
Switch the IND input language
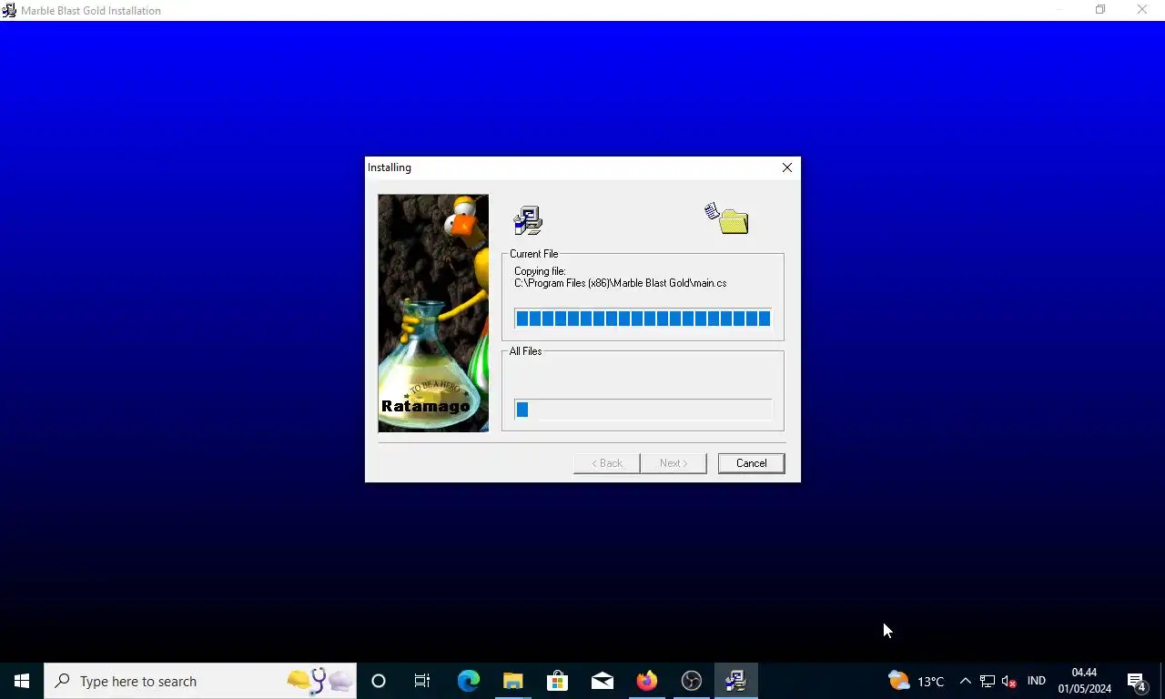point(1037,681)
